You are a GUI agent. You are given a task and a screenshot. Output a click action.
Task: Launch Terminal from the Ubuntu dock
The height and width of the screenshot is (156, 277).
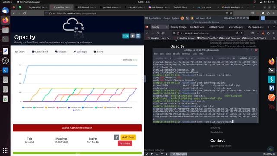coord(5,39)
